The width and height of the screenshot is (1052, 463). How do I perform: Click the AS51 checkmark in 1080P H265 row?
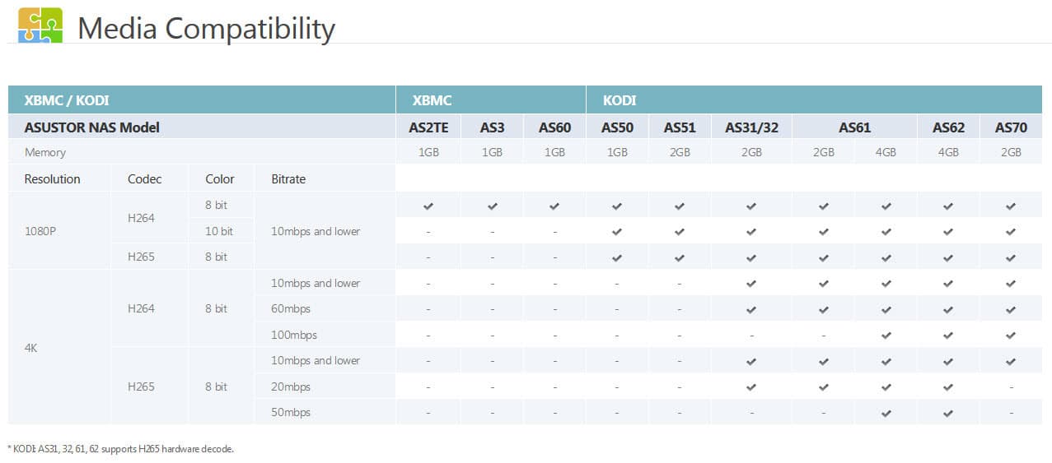click(680, 257)
